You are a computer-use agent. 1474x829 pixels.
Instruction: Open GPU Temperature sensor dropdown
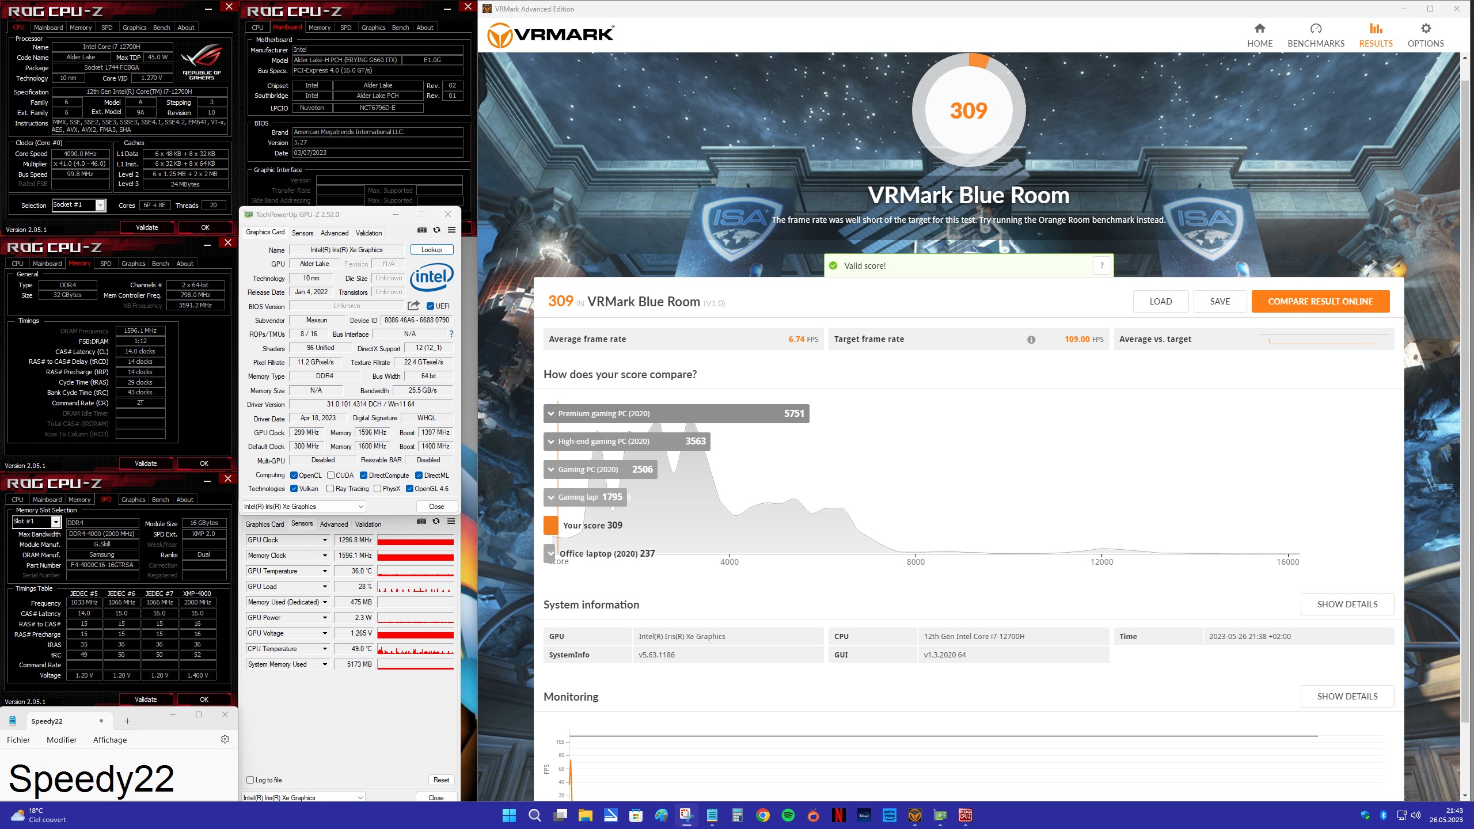click(x=325, y=571)
